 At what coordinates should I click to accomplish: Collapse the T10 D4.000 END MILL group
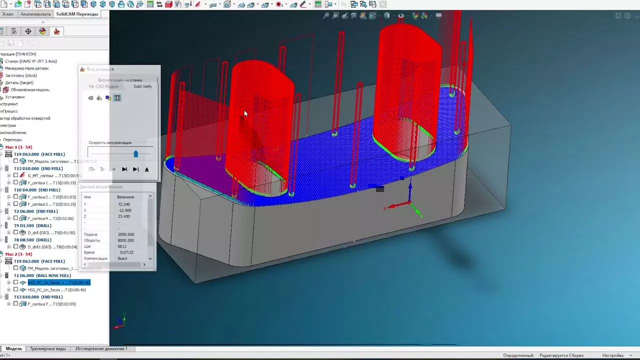1,190
